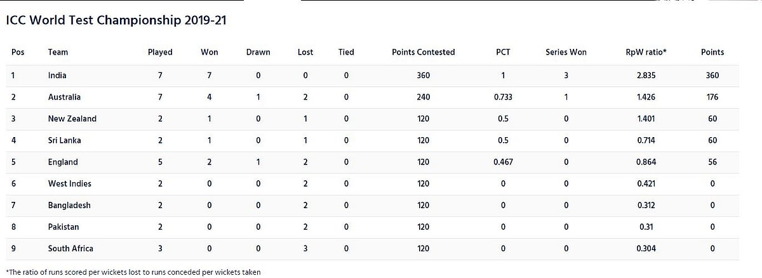This screenshot has width=762, height=278.
Task: Click the Series Won column header
Action: (x=566, y=52)
